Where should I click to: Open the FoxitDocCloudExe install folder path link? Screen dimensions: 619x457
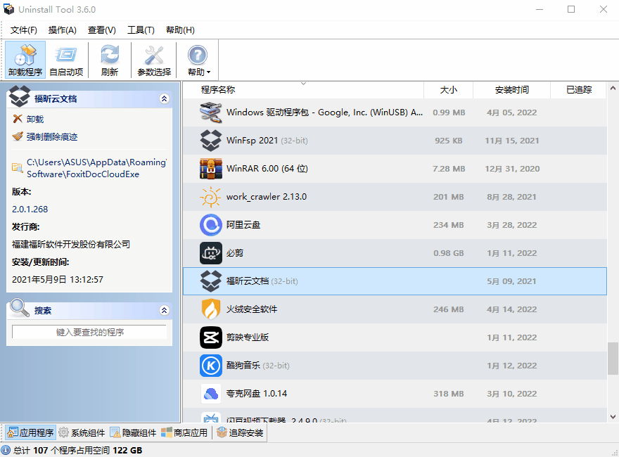click(x=97, y=168)
